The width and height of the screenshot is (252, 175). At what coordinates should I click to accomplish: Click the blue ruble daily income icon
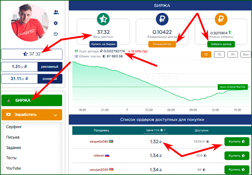coord(162,19)
